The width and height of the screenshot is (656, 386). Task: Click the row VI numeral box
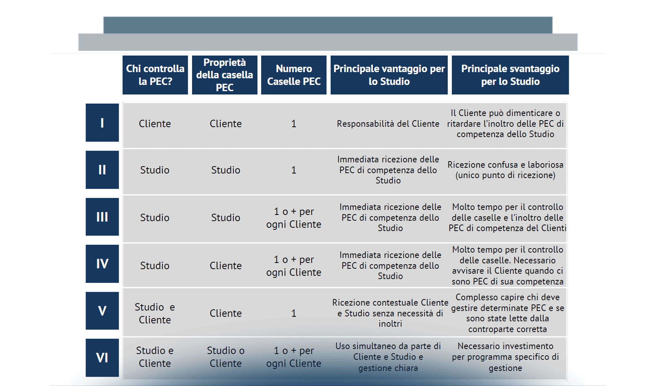pyautogui.click(x=102, y=358)
